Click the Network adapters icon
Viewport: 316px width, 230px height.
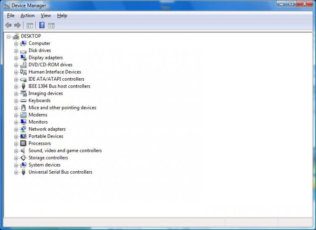23,129
